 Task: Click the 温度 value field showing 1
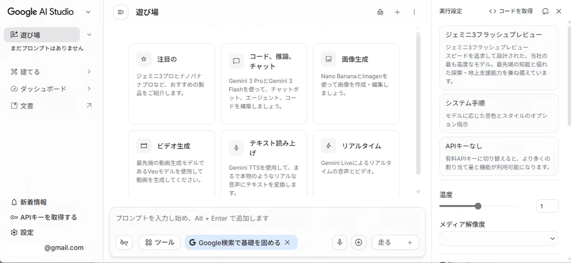pos(547,206)
